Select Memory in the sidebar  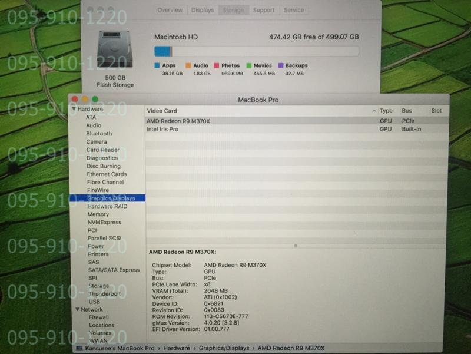[98, 214]
